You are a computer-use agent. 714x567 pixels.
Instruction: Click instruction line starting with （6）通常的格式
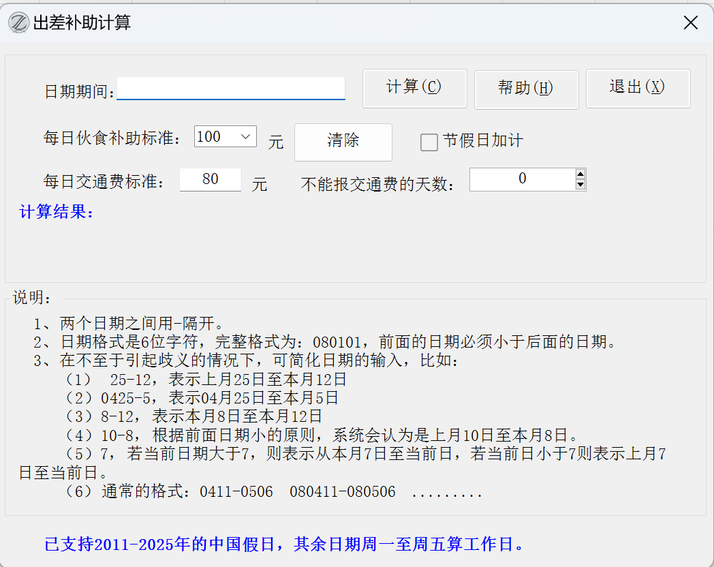[x=273, y=491]
